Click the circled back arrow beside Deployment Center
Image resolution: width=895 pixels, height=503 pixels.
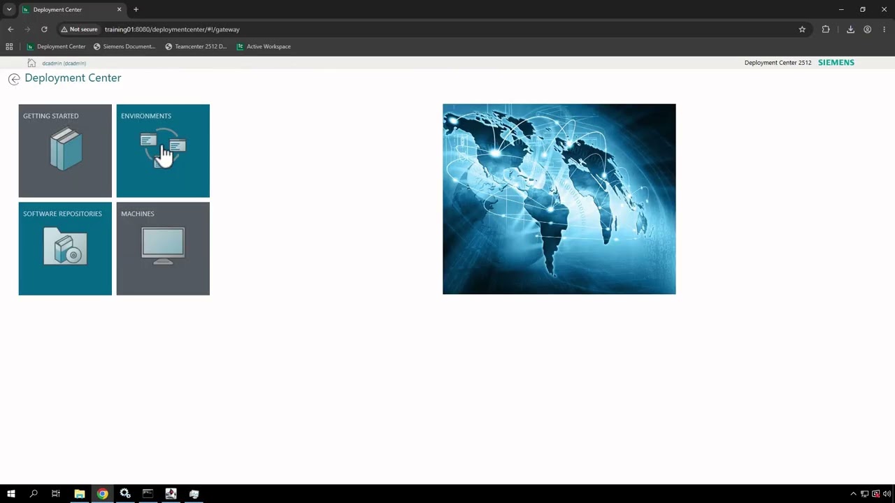[x=14, y=79]
